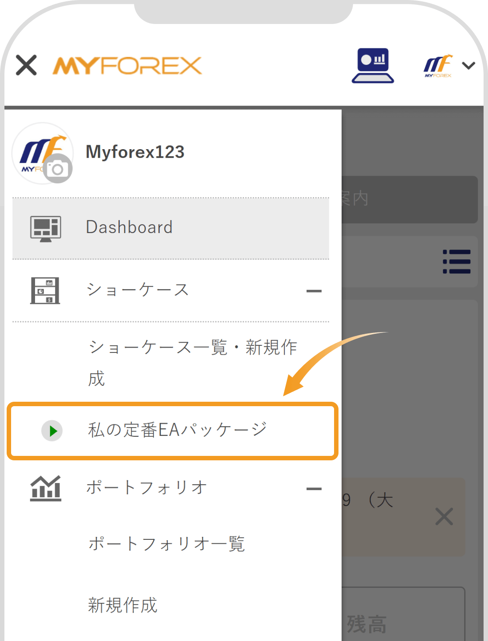Select the portfolio chart icon
488x641 pixels.
click(45, 487)
